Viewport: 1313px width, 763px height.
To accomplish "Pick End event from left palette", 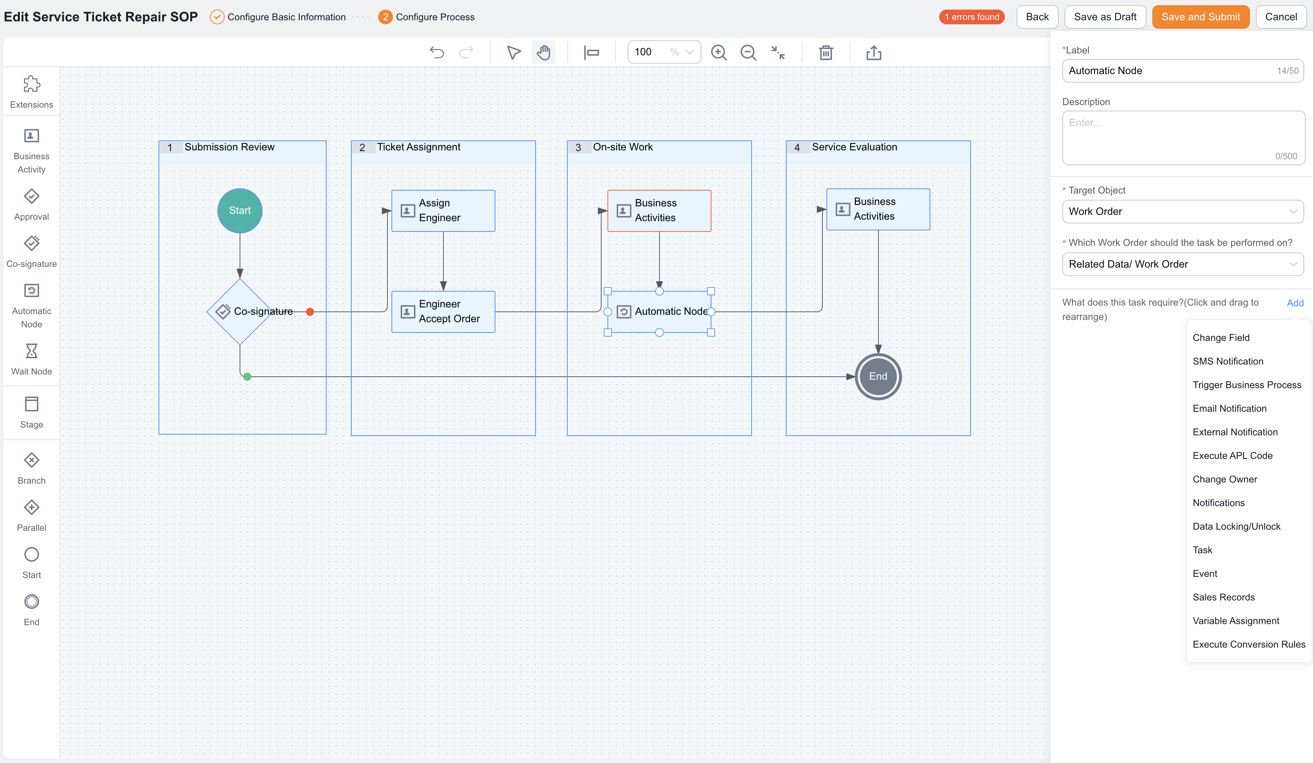I will [x=31, y=610].
